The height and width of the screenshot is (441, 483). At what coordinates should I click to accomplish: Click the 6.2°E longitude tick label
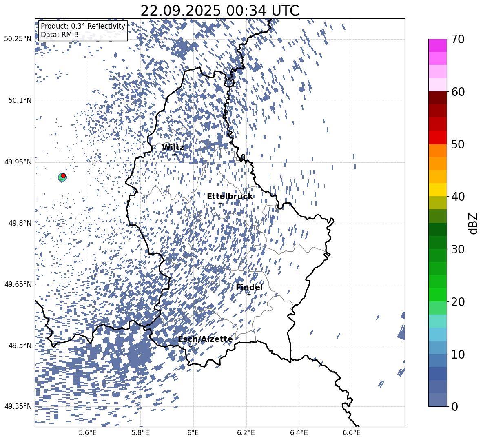[246, 433]
